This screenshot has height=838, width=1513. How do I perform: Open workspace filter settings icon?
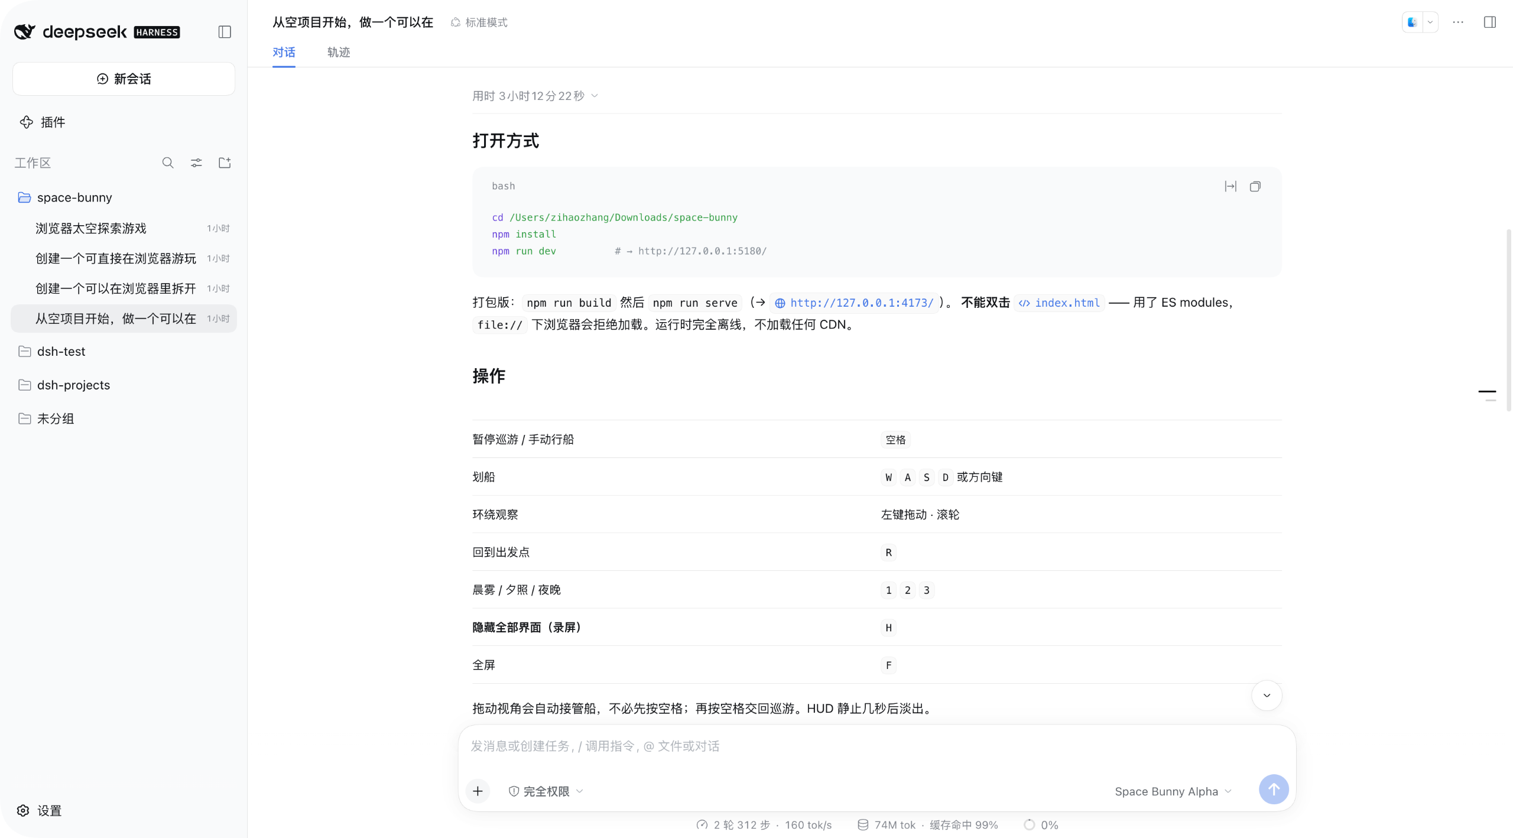[x=196, y=163]
